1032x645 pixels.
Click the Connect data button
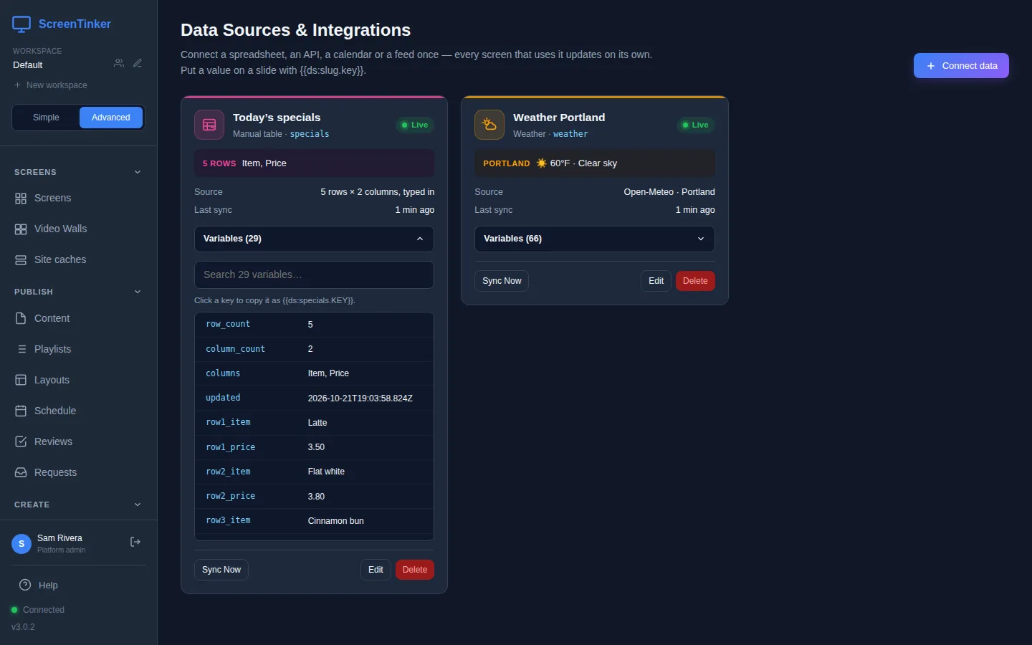click(x=961, y=66)
